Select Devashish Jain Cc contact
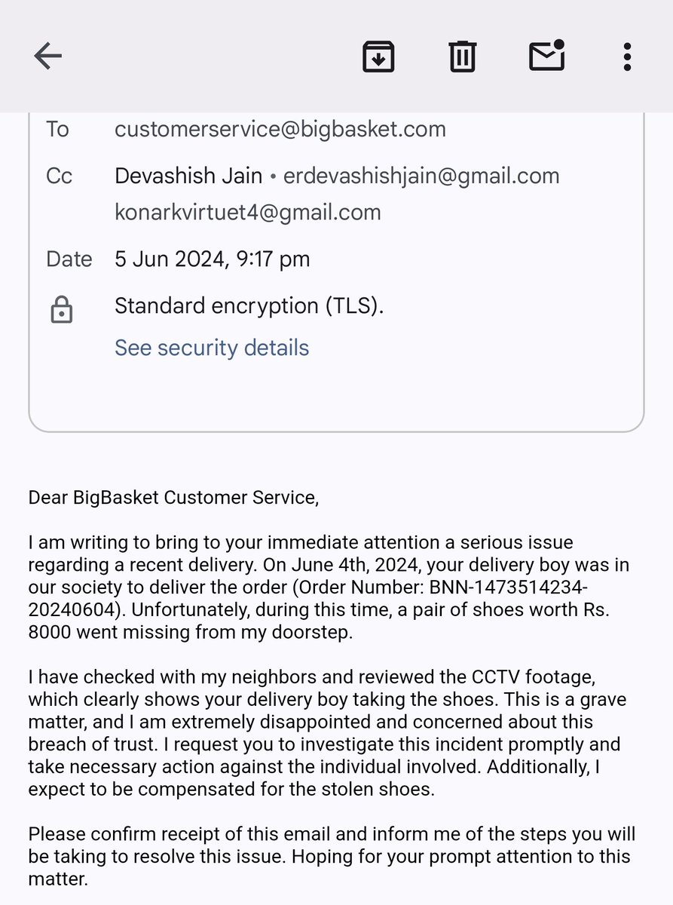673x905 pixels. click(188, 176)
